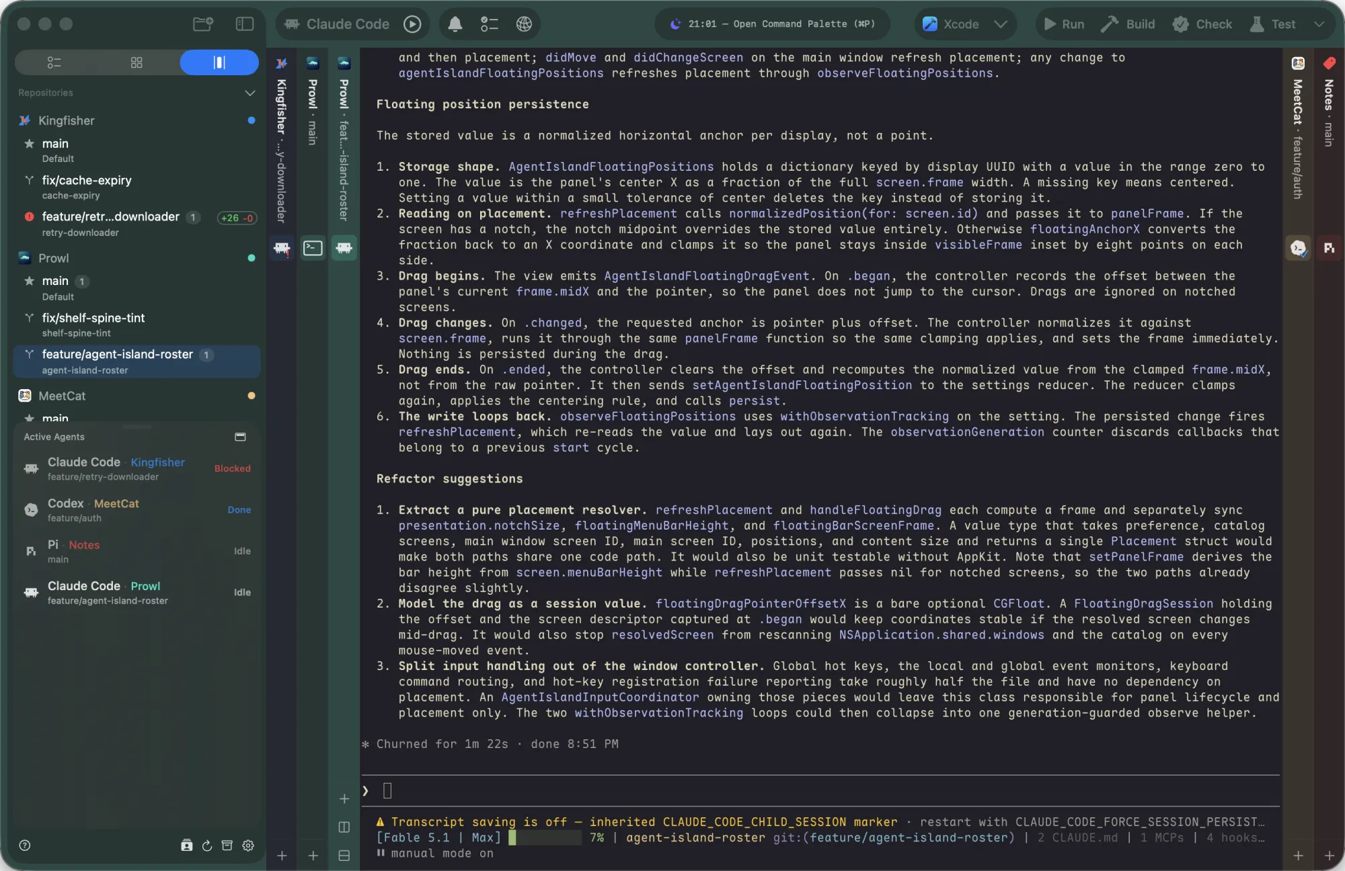Viewport: 1345px width, 871px height.
Task: Switch sidebar to the column shelf mode
Action: (219, 63)
